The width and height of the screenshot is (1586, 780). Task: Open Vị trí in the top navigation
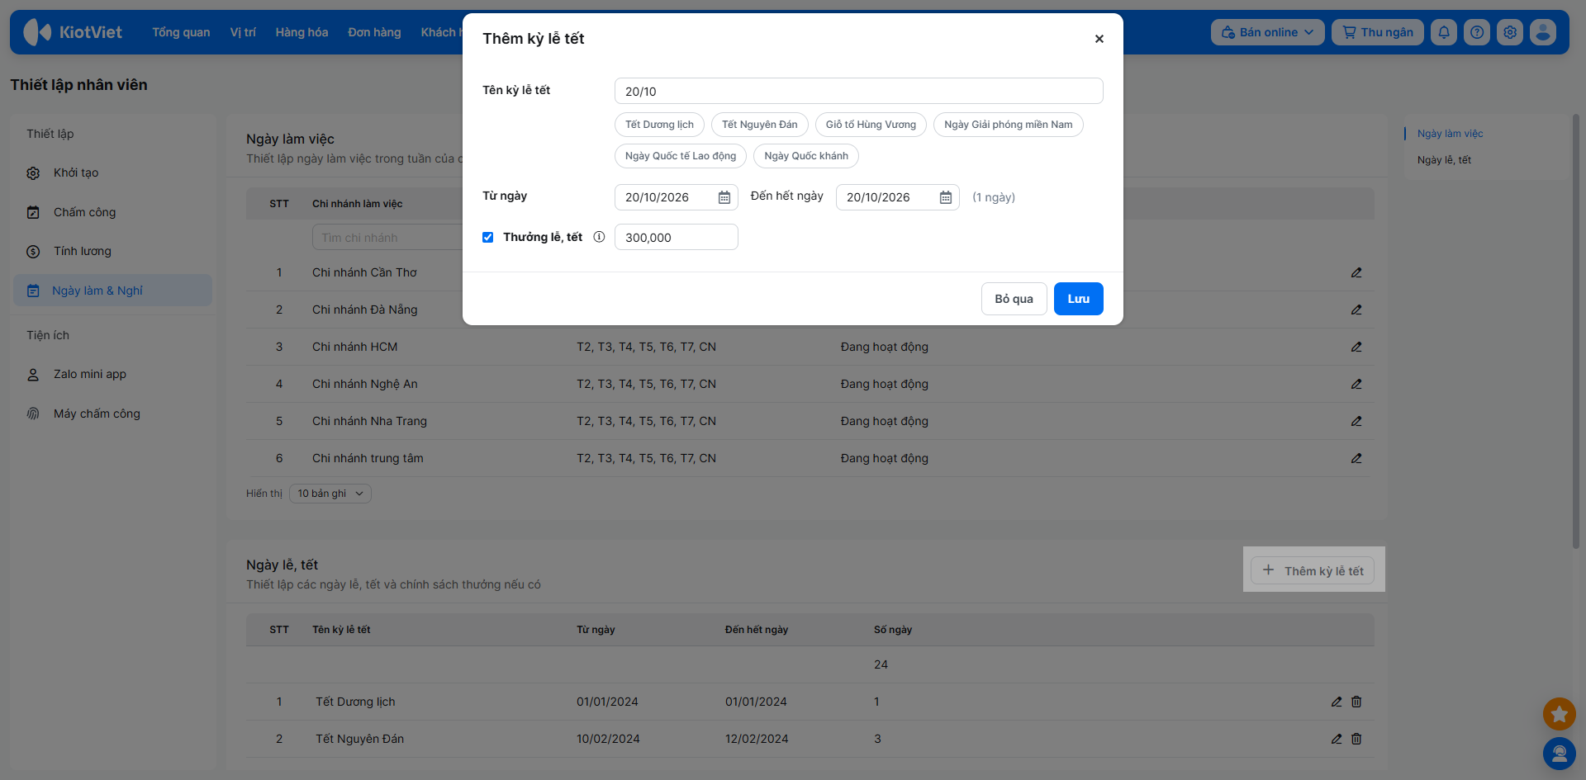pos(243,32)
